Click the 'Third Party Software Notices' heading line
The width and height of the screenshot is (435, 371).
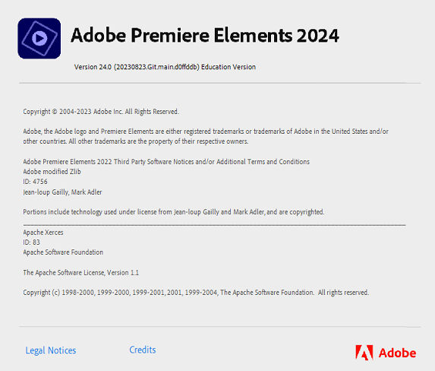[x=166, y=162]
